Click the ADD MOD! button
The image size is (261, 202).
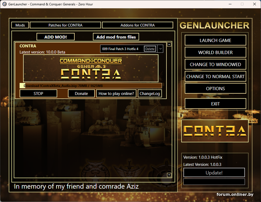(55, 37)
